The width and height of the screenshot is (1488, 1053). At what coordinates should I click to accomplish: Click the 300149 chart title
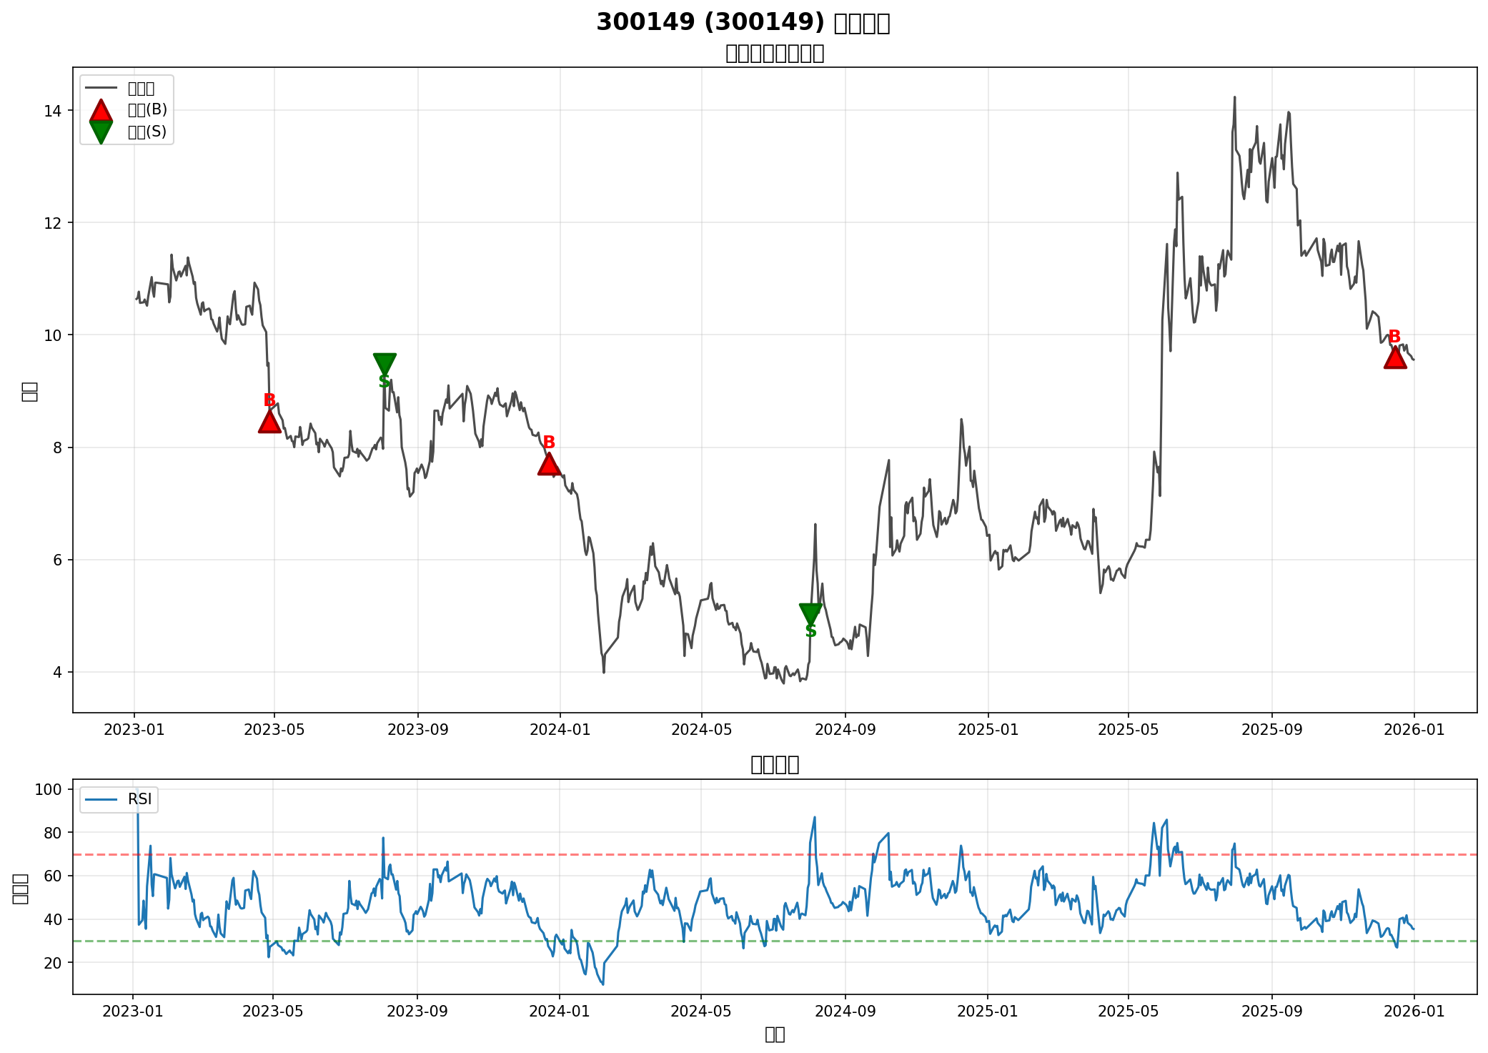coord(743,23)
